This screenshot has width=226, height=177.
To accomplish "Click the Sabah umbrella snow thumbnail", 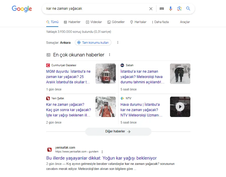I will [x=180, y=74].
